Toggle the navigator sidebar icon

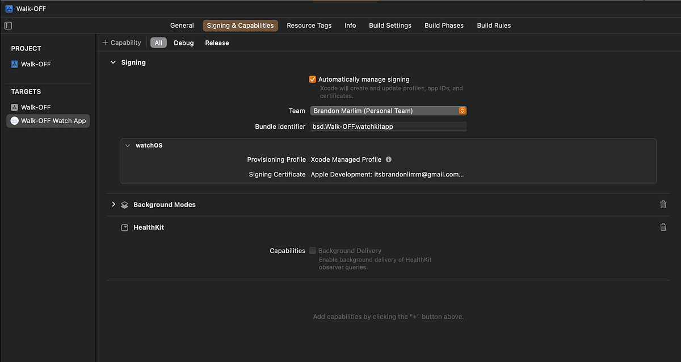[x=8, y=25]
